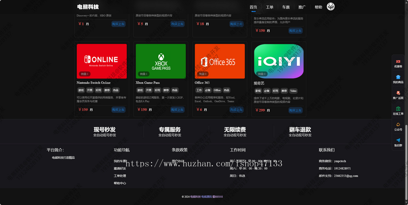Open the 推广 nav tab
The width and height of the screenshot is (408, 205).
[x=302, y=7]
